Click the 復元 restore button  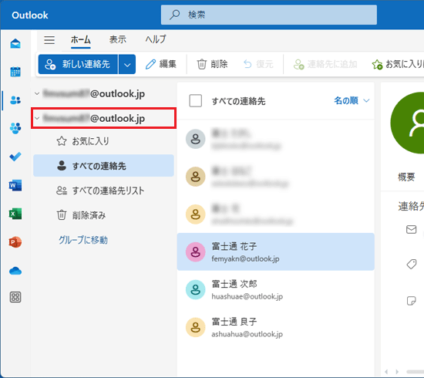258,64
